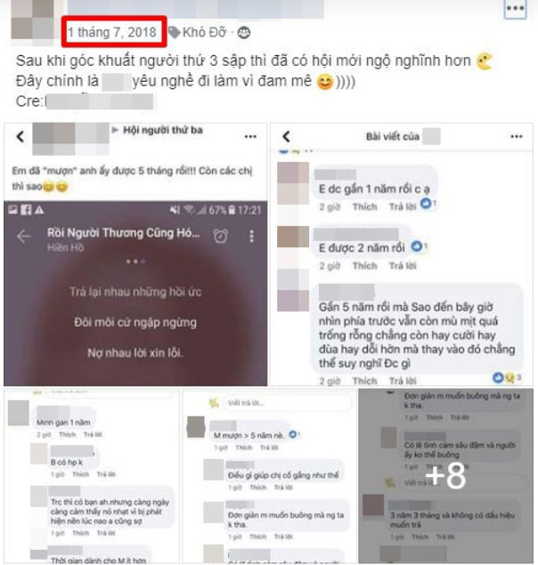Click back arrow next to Bài viết của
Image resolution: width=538 pixels, height=565 pixels.
pos(287,136)
